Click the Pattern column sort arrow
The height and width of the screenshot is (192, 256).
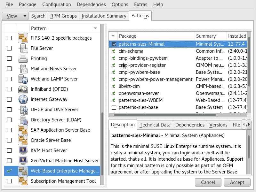(95, 28)
